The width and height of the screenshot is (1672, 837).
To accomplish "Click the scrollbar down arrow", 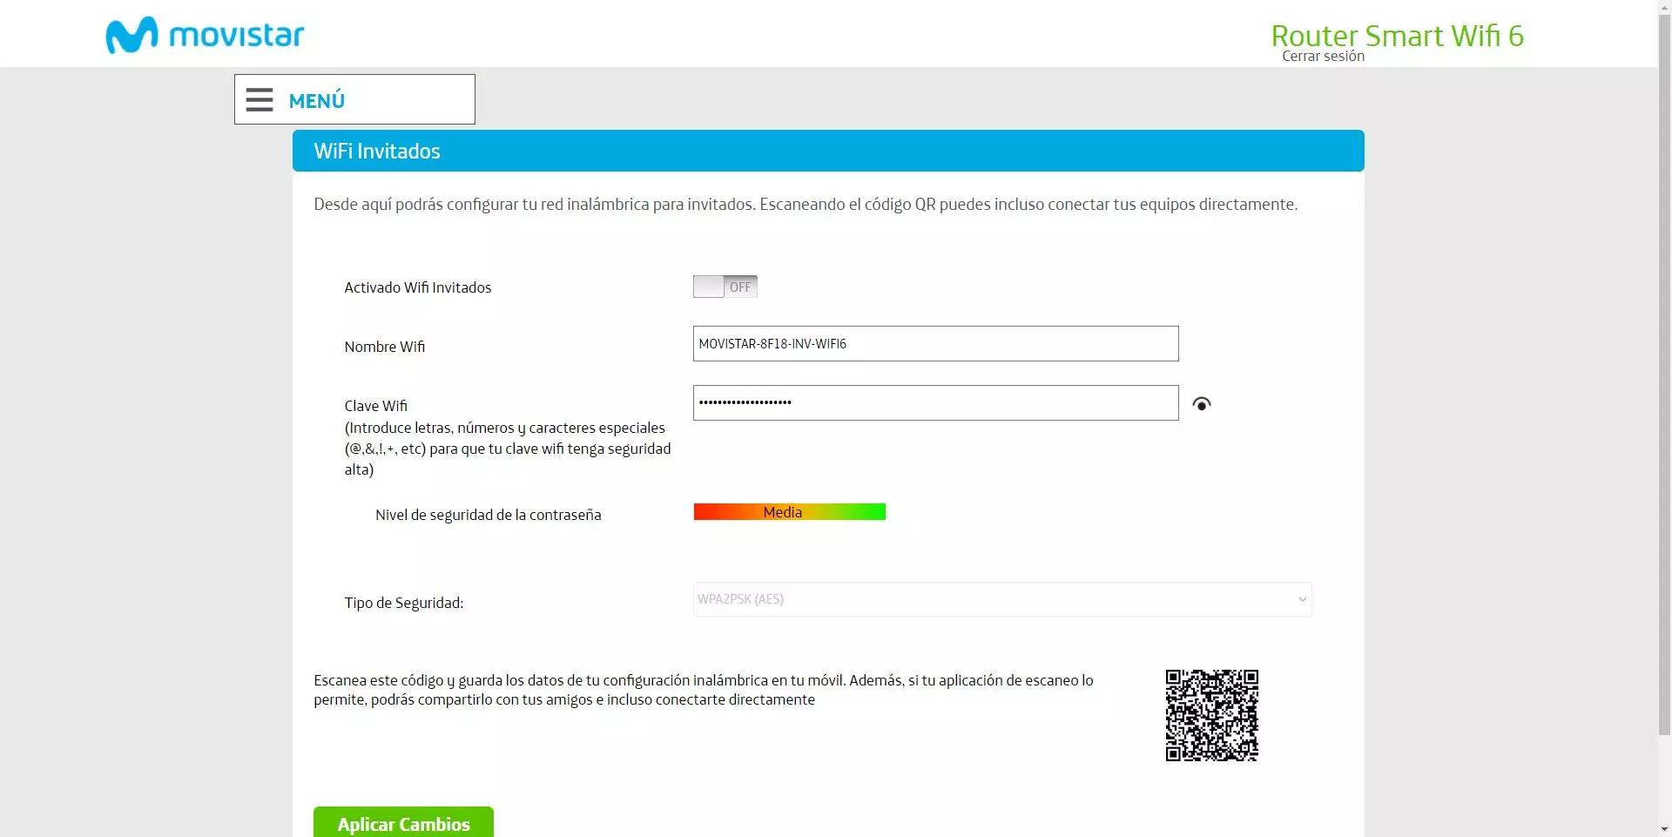I will (1664, 829).
